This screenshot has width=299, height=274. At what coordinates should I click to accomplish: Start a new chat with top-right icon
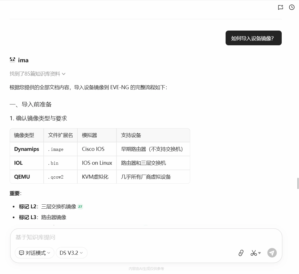coord(281,7)
